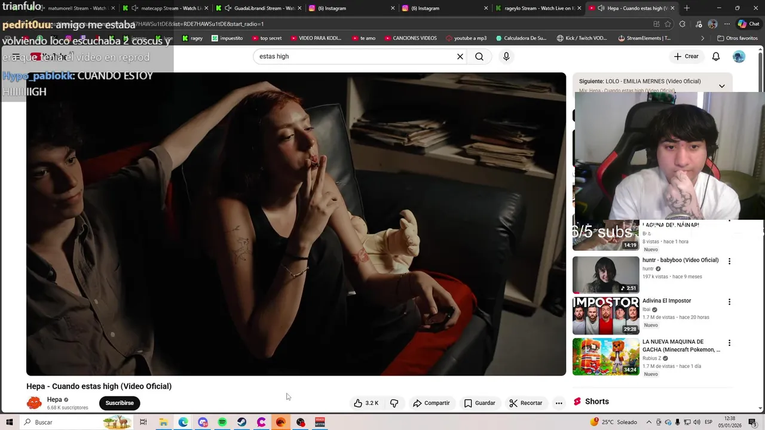Close the second '(6) Instagram' tab
765x430 pixels.
point(486,8)
